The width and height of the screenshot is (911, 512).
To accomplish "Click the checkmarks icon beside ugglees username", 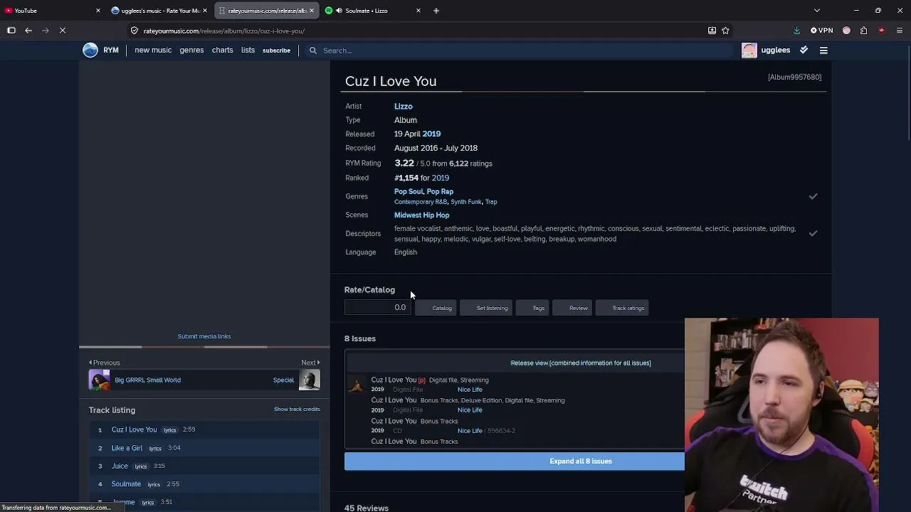I will tap(804, 50).
